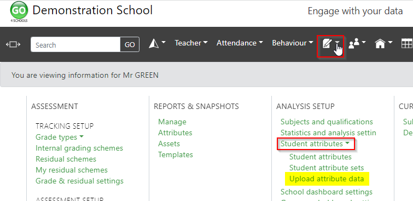Click into the Search field

click(x=75, y=44)
